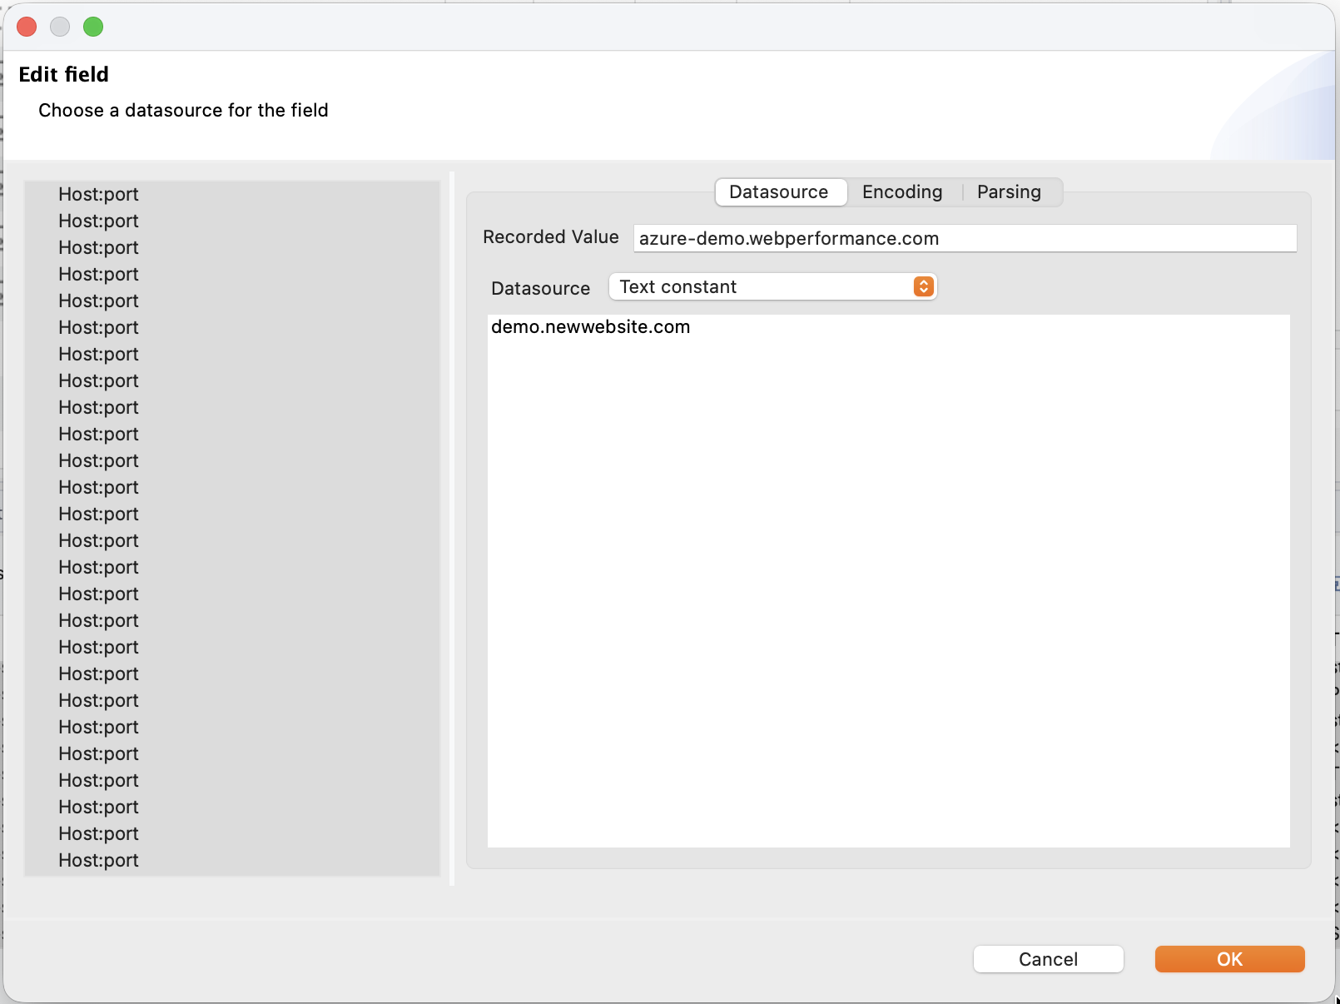Open the Parsing tab
This screenshot has width=1340, height=1004.
click(1009, 192)
